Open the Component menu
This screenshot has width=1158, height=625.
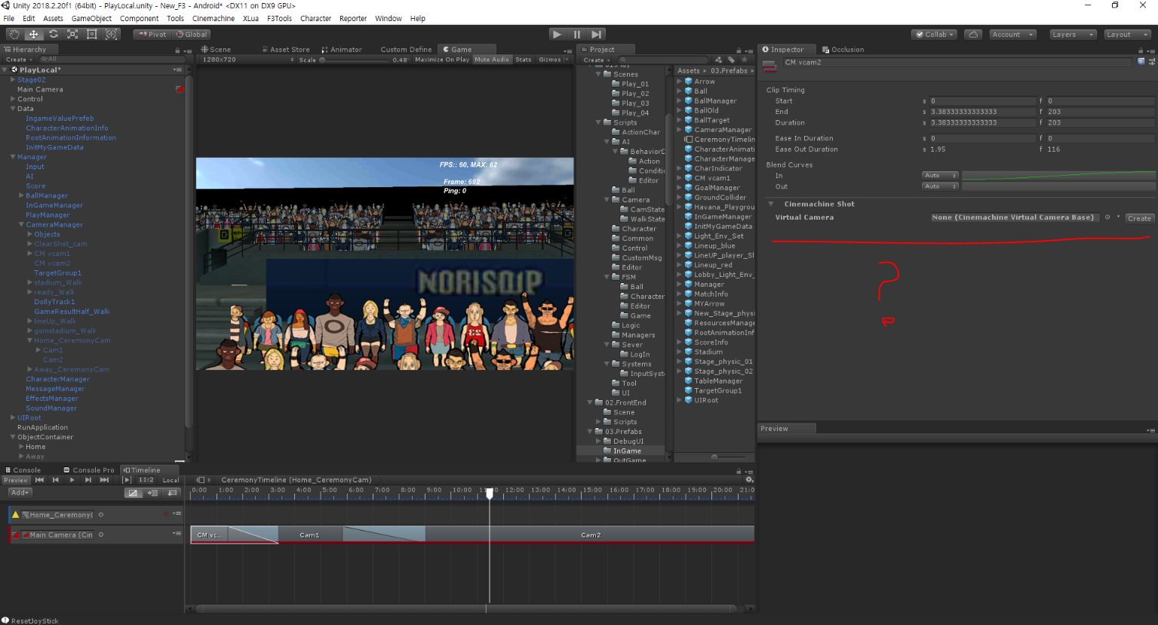(x=140, y=18)
